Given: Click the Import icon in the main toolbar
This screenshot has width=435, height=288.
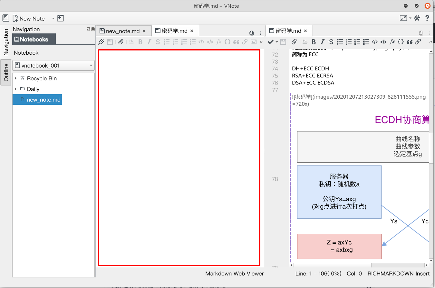Looking at the screenshot, I should click(x=60, y=18).
